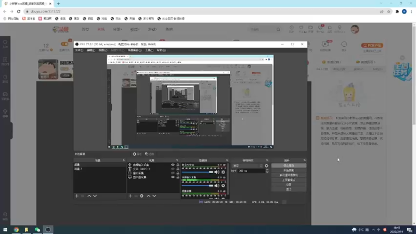Viewport: 416px width, 234px height.
Task: Bookmark this page with the star icon
Action: (x=388, y=11)
